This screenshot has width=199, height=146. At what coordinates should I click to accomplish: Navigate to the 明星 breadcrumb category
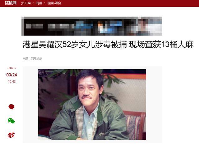pyautogui.click(x=39, y=3)
